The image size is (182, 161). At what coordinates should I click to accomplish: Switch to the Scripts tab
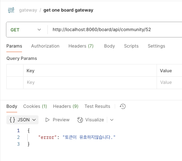(131, 46)
